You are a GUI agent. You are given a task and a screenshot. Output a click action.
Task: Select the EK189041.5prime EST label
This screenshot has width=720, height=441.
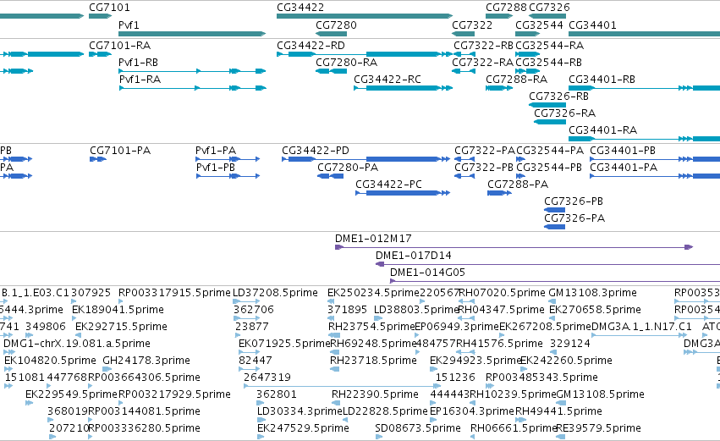118,310
